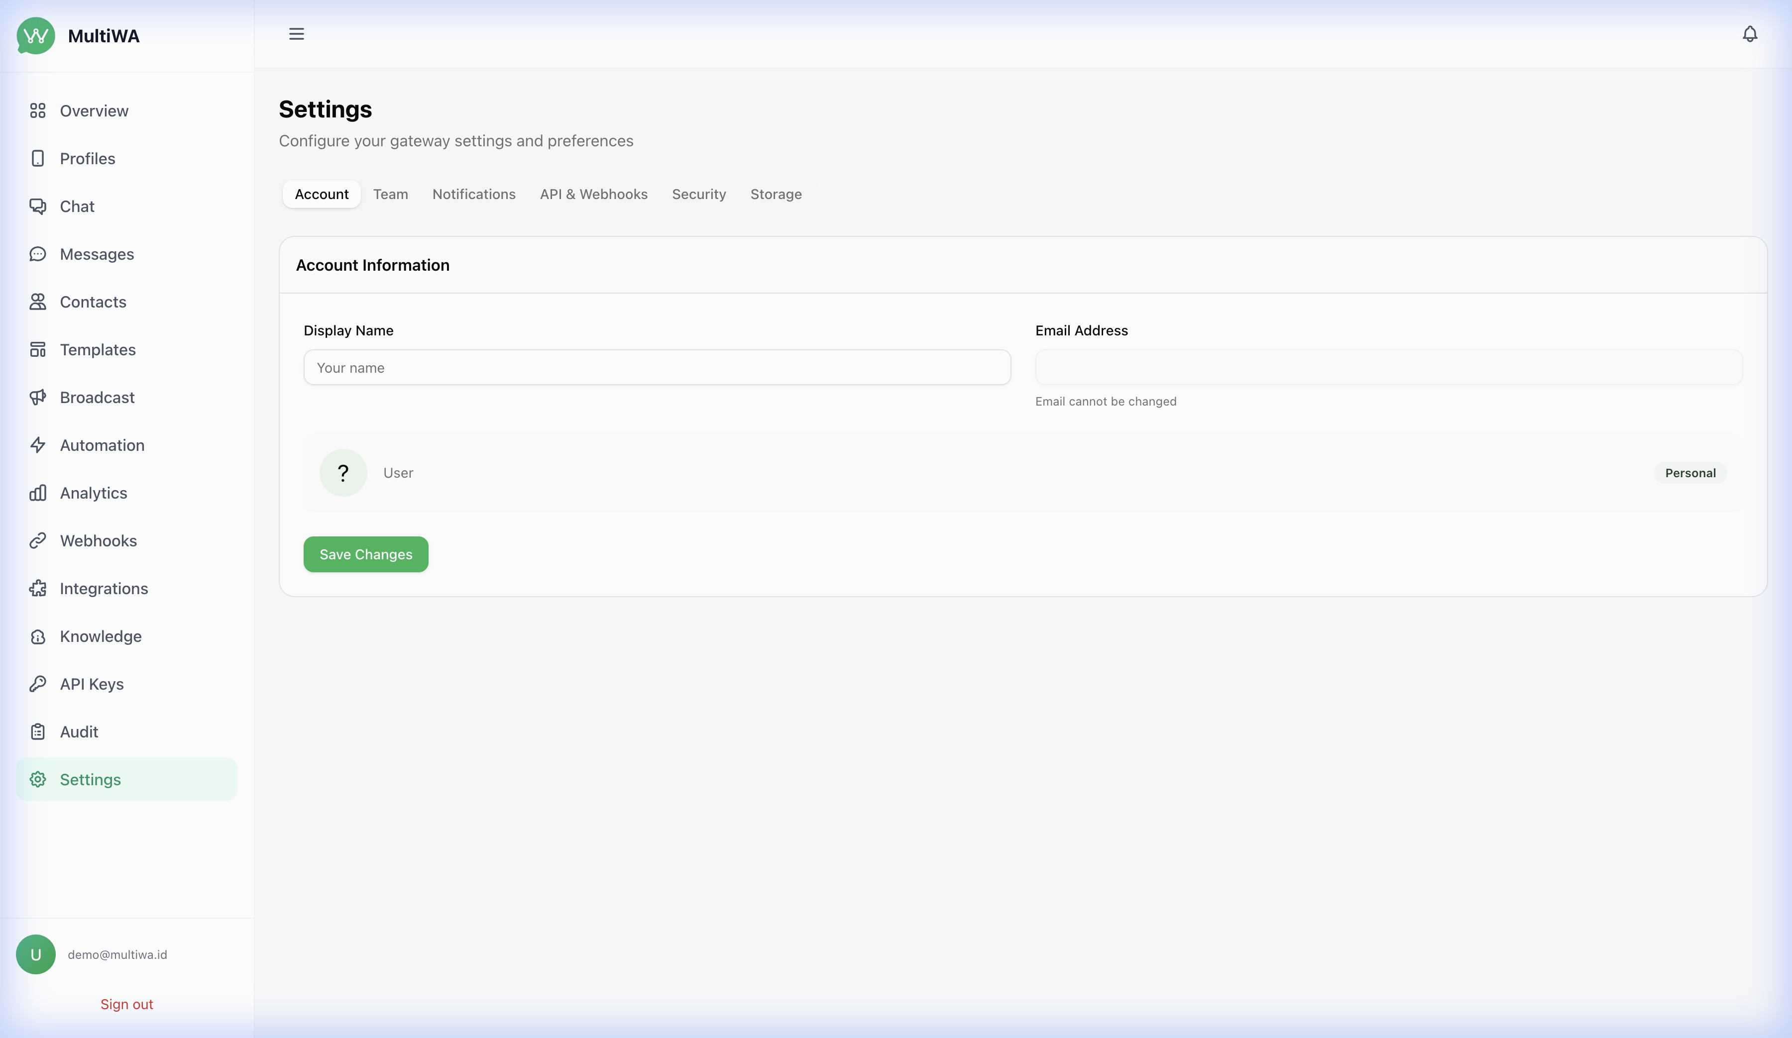Click the Broadcast megaphone icon
The image size is (1792, 1038).
pyautogui.click(x=38, y=398)
